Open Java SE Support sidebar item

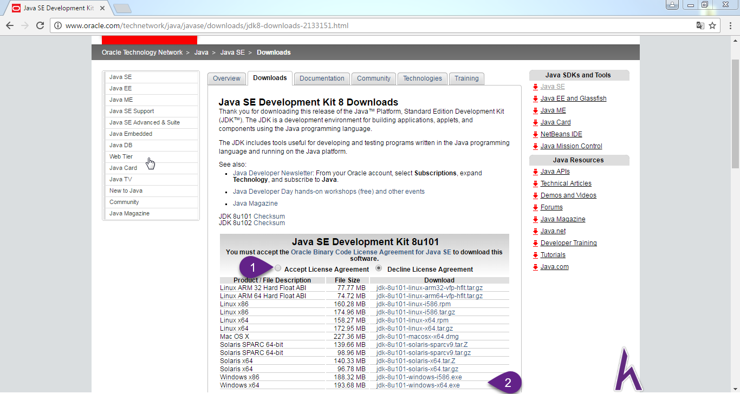(151, 111)
